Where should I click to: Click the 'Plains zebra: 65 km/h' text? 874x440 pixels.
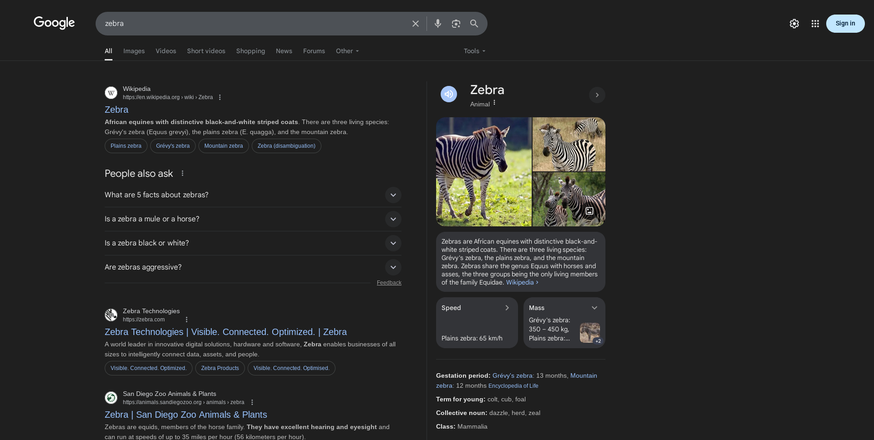[472, 338]
